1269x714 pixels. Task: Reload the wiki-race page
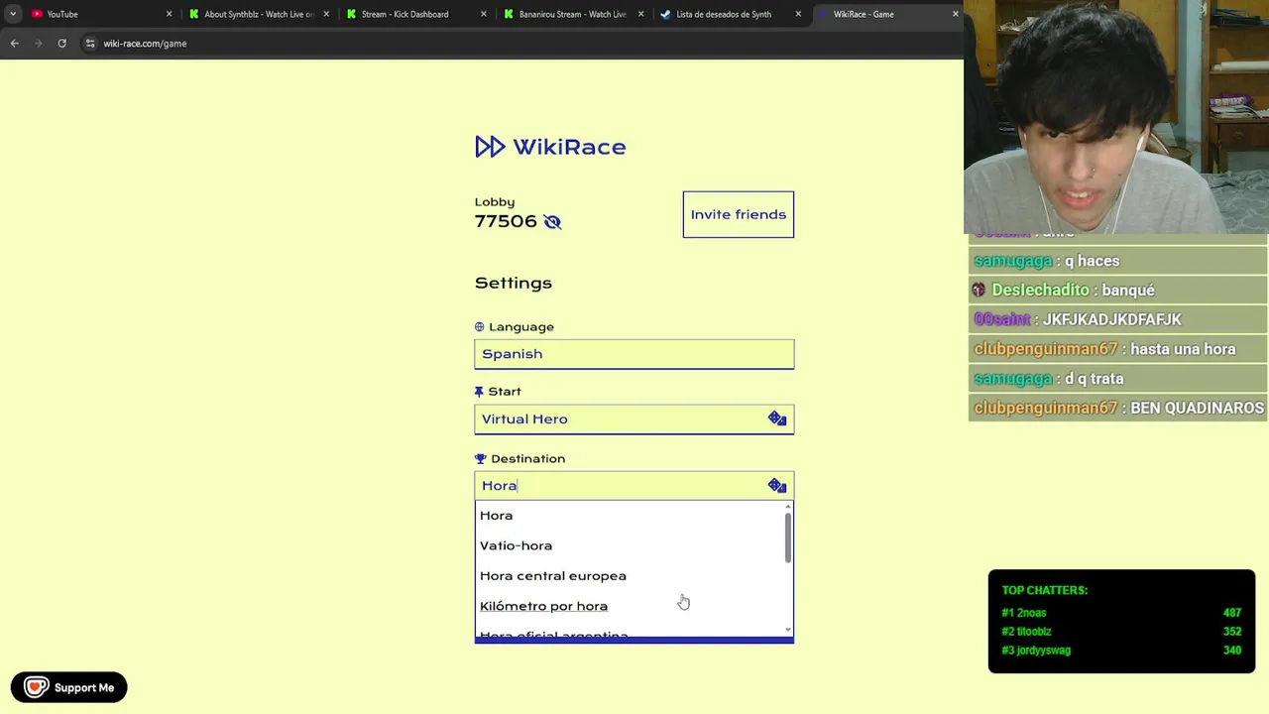[x=61, y=44]
